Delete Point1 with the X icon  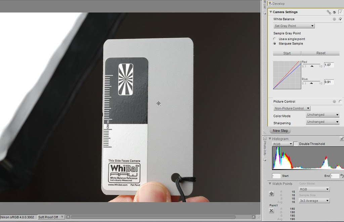pyautogui.click(x=271, y=211)
